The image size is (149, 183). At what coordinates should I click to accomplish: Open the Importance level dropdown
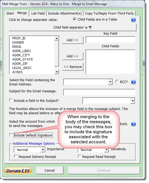pyautogui.click(x=43, y=149)
